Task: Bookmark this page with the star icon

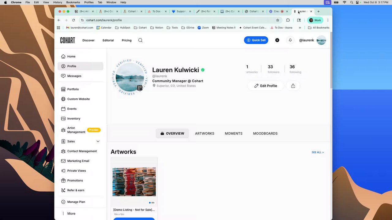Action: 278,20
